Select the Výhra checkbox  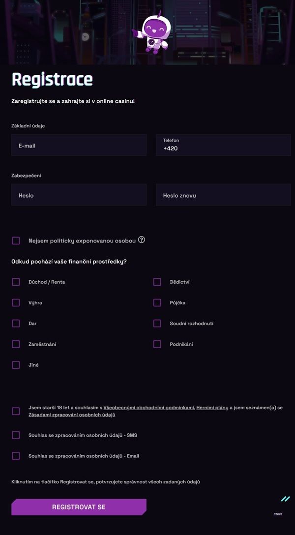click(x=16, y=302)
